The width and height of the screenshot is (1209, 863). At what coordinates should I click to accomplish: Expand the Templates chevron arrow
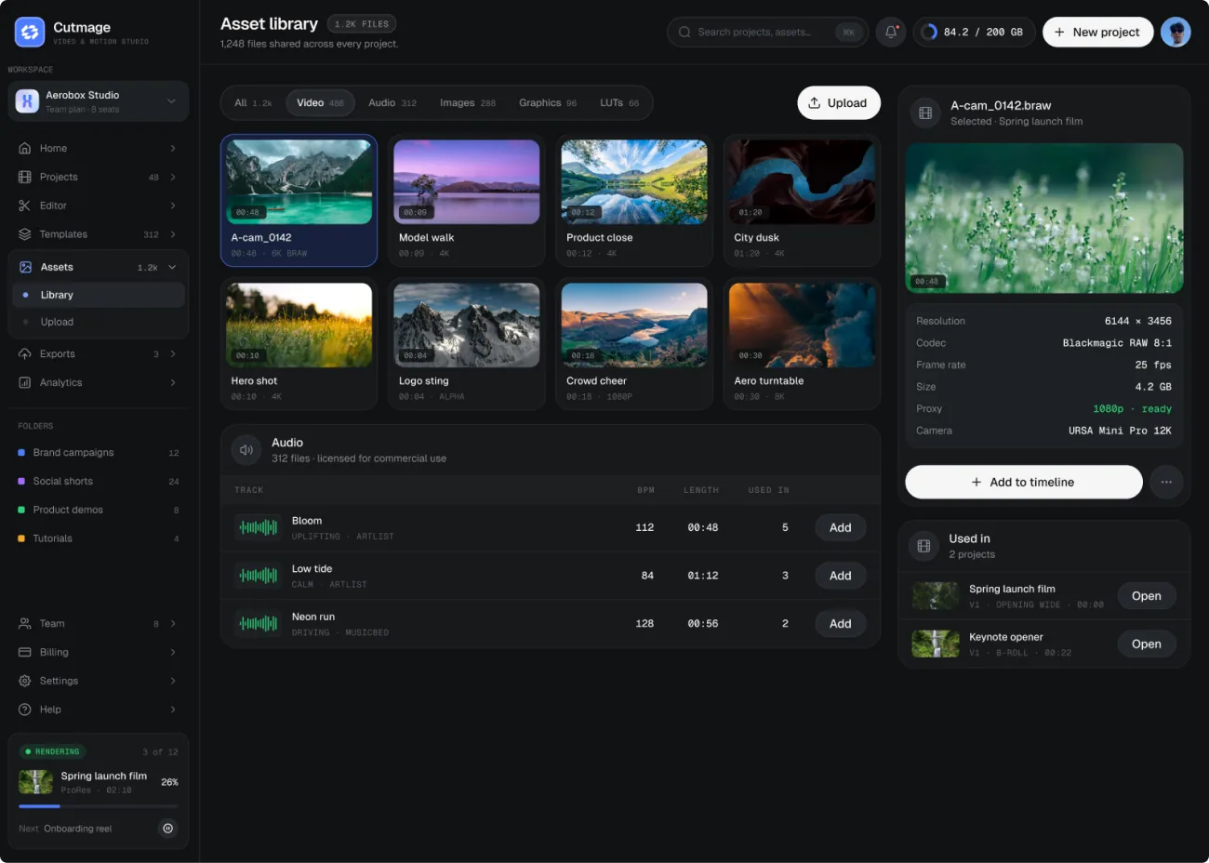coord(173,234)
